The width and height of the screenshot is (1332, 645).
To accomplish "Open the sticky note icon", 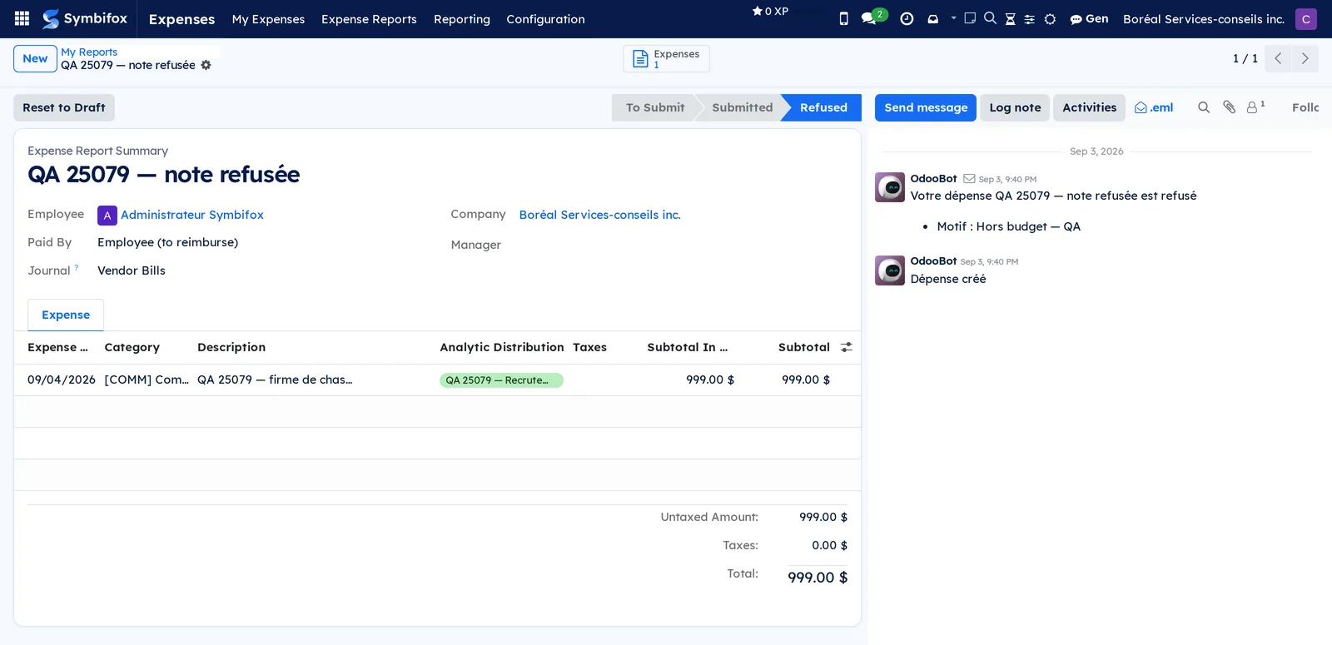I will 970,17.
